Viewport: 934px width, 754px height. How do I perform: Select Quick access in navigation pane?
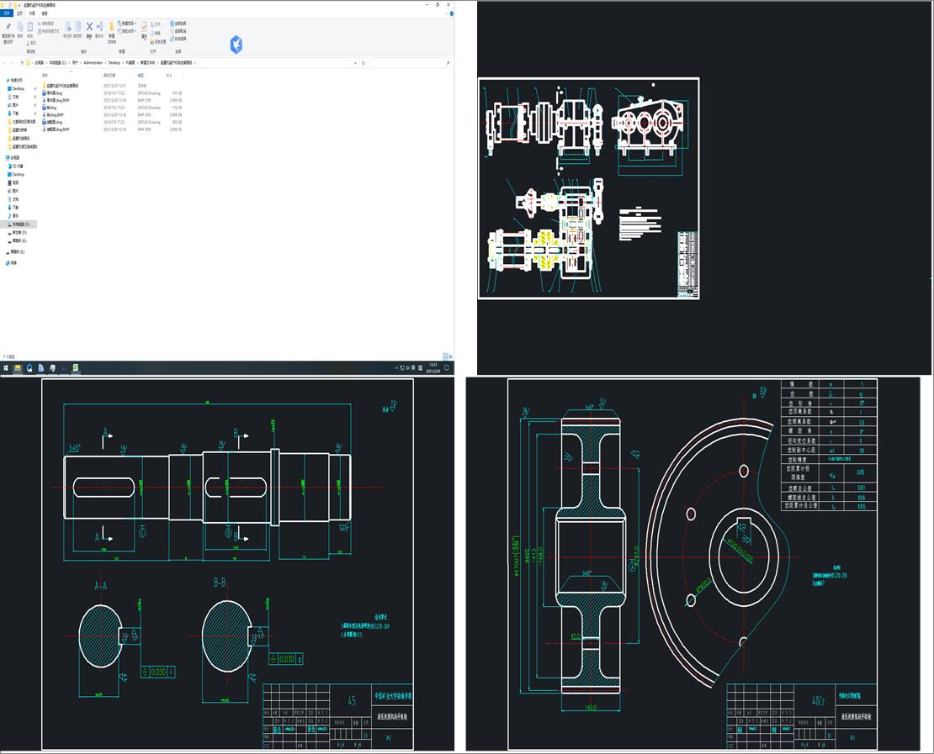[14, 80]
